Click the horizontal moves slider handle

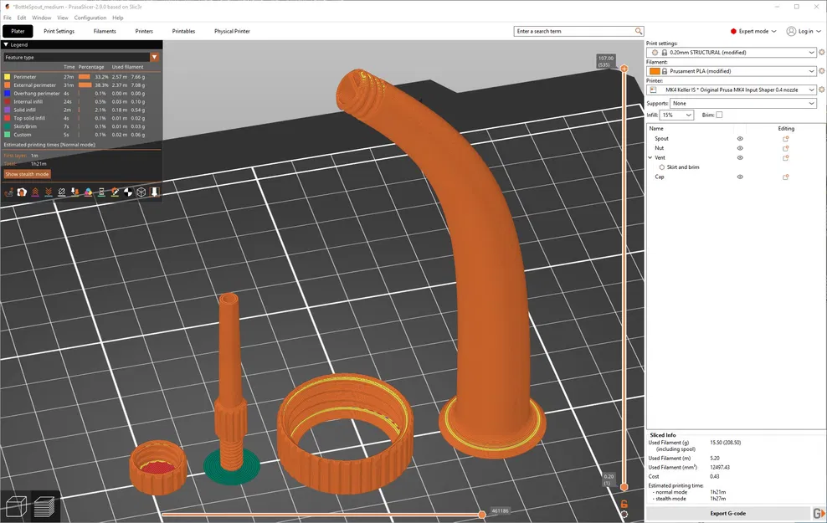click(x=481, y=514)
